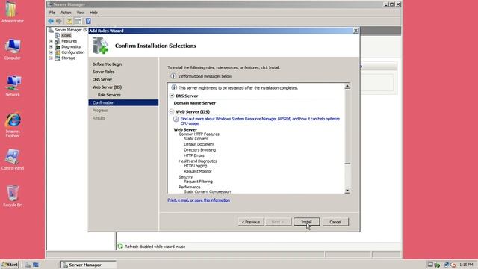478x269 pixels.
Task: Collapse the DNS Server section
Action: click(x=172, y=96)
